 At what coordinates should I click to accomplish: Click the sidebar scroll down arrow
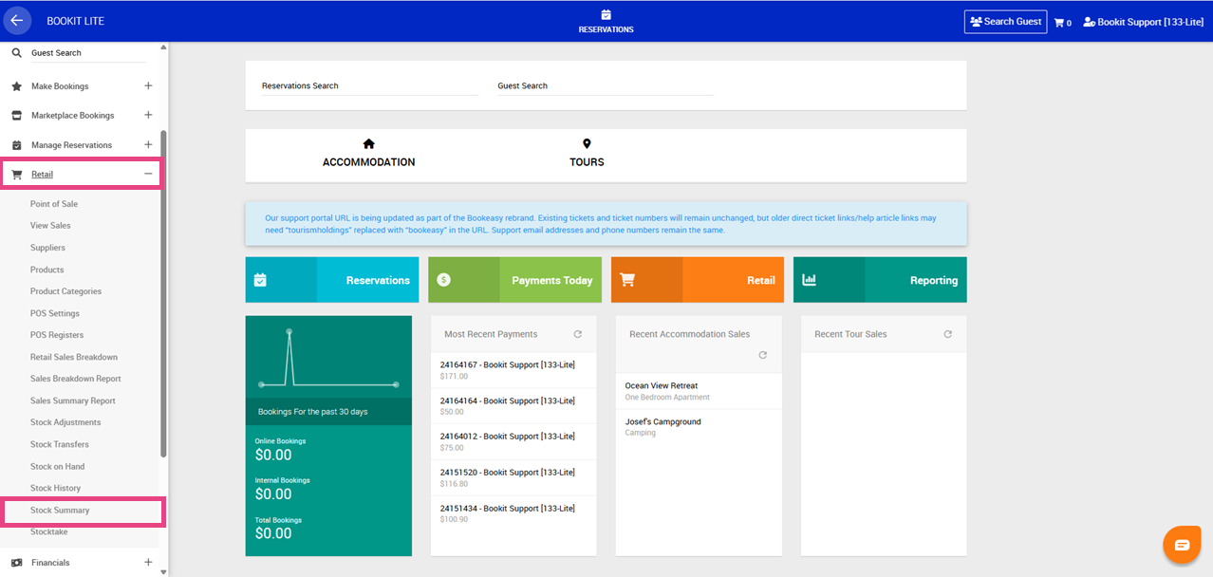pyautogui.click(x=163, y=572)
